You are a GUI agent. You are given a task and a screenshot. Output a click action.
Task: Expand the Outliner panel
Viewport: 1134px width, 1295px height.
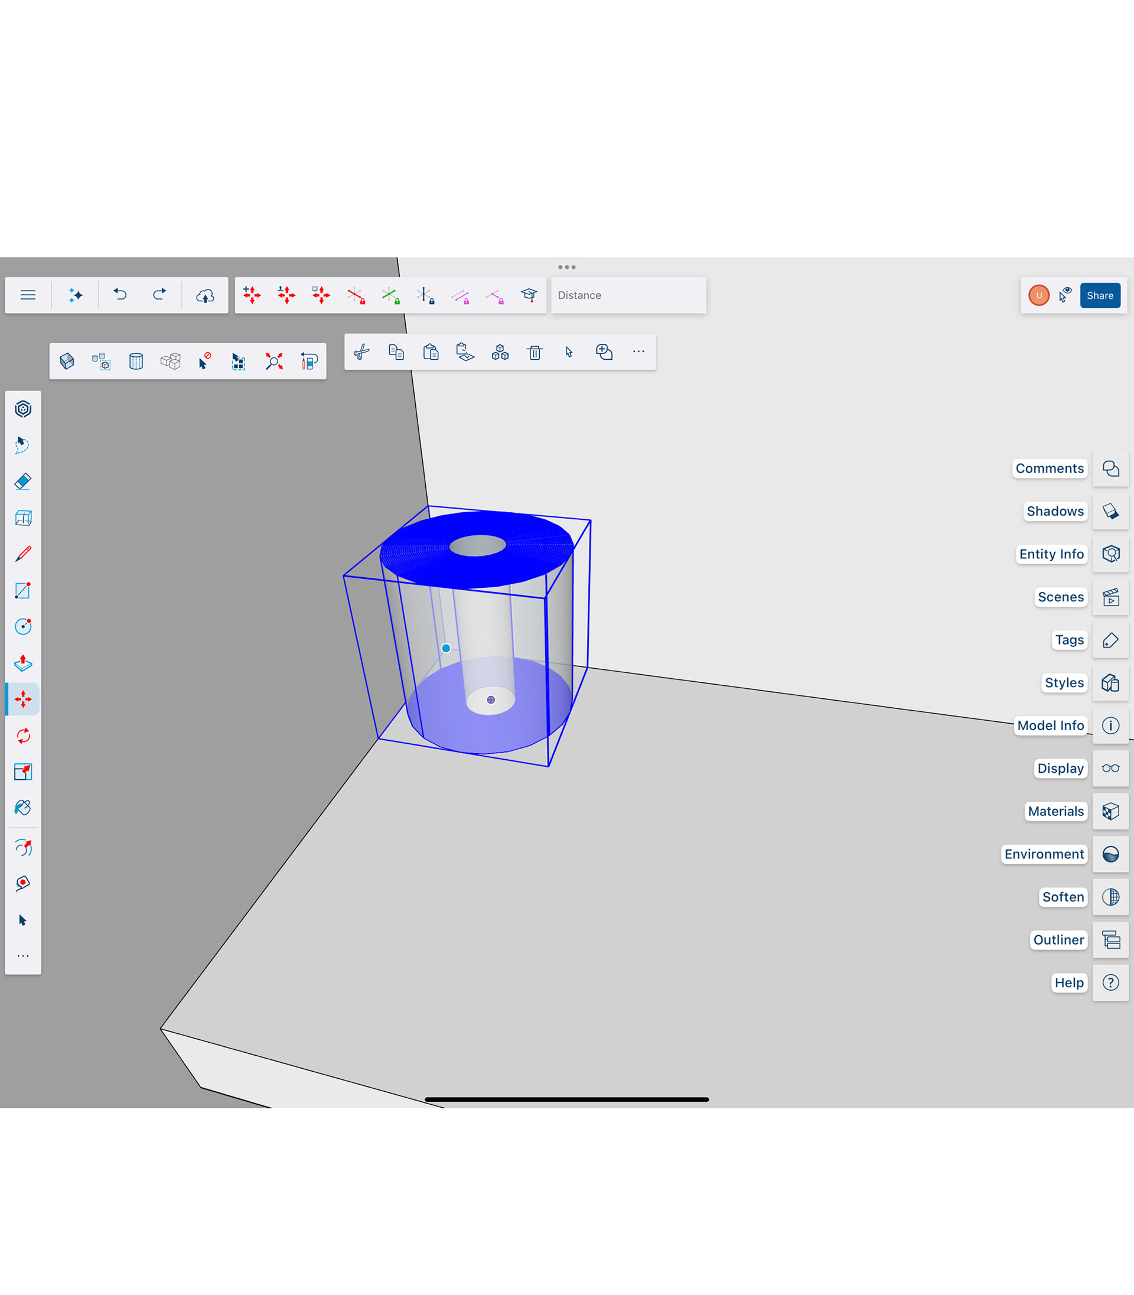click(1110, 940)
